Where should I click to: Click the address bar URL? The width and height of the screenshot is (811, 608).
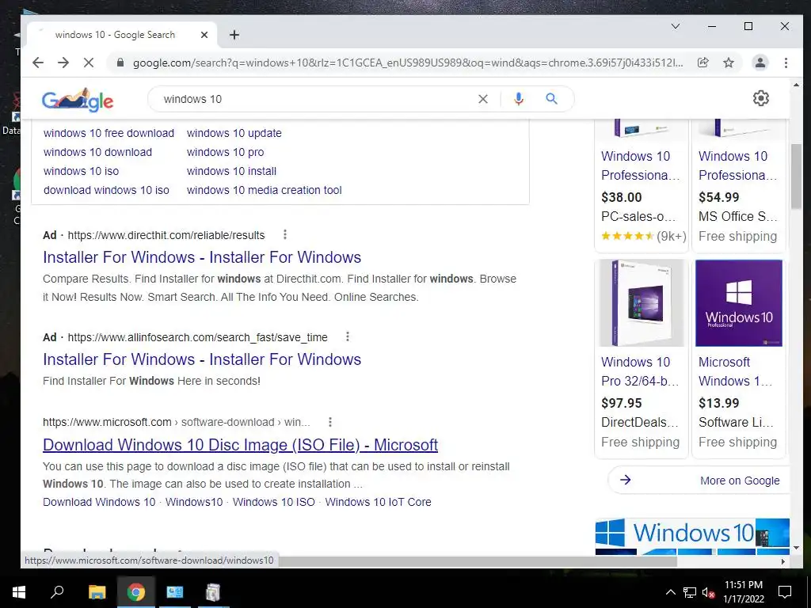[x=408, y=63]
